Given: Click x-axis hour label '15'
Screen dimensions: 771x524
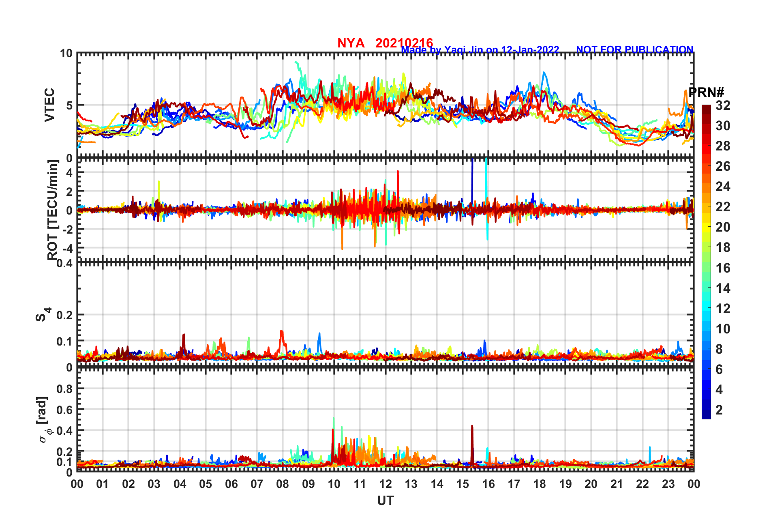Looking at the screenshot, I should point(463,484).
